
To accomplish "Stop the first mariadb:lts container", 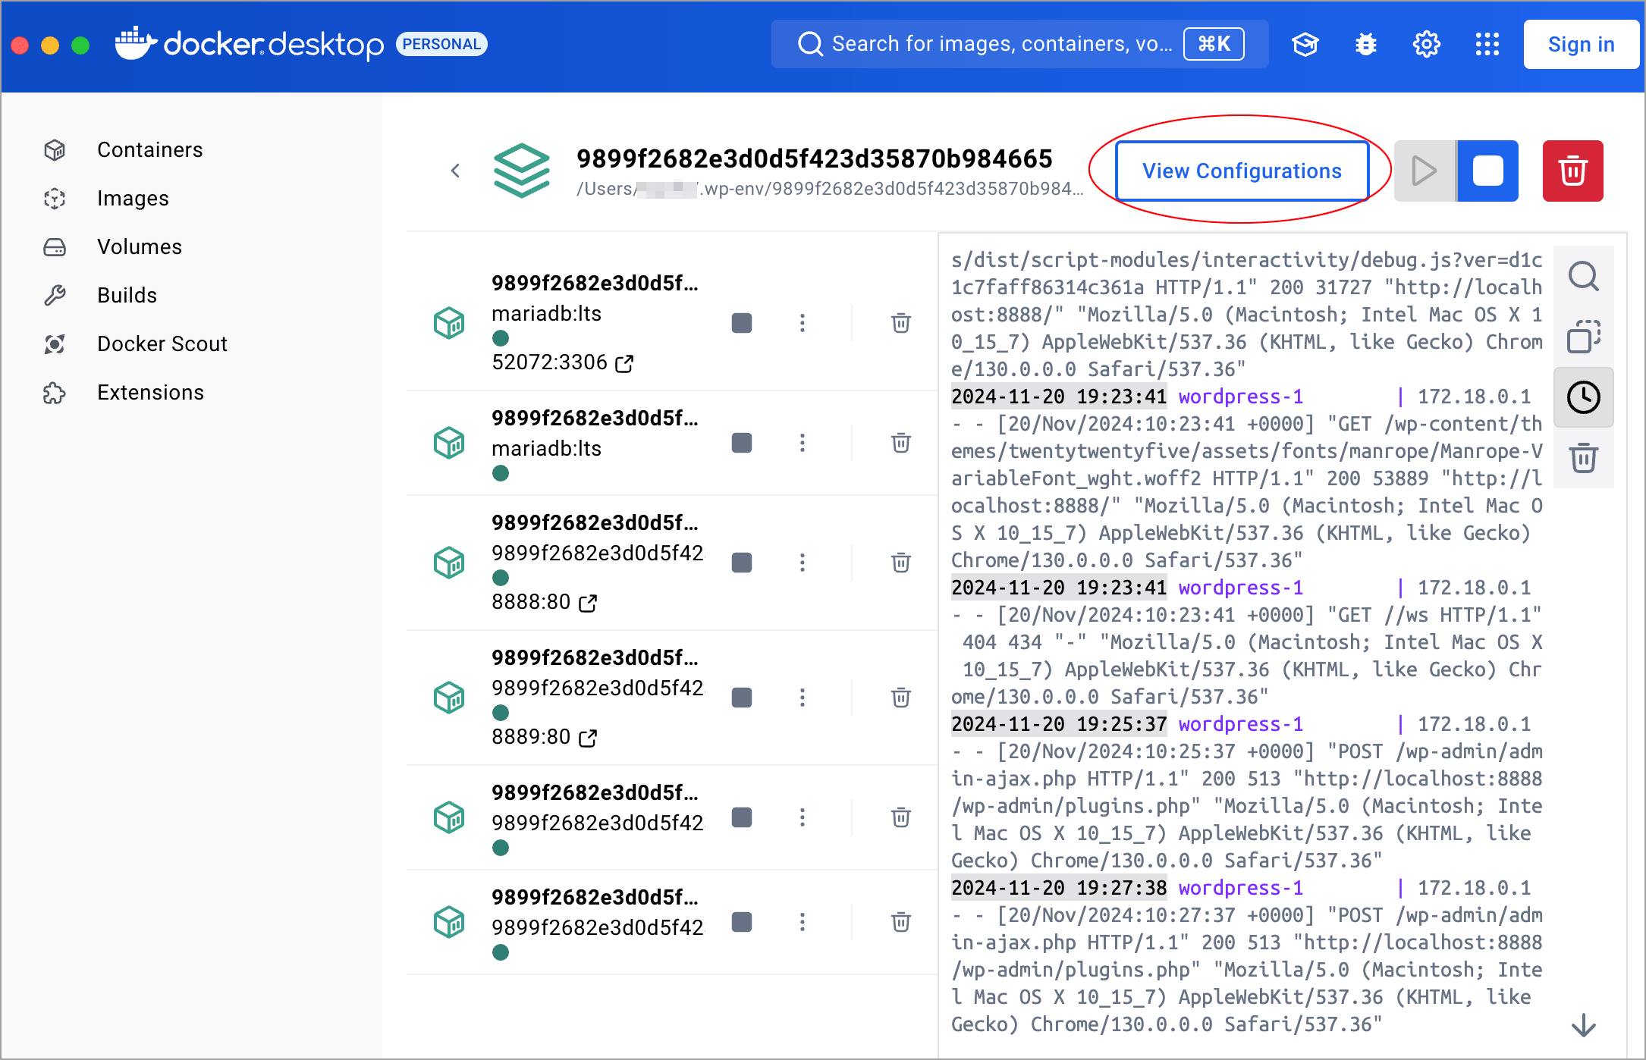I will coord(741,323).
